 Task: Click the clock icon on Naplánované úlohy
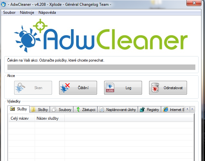point(102,110)
